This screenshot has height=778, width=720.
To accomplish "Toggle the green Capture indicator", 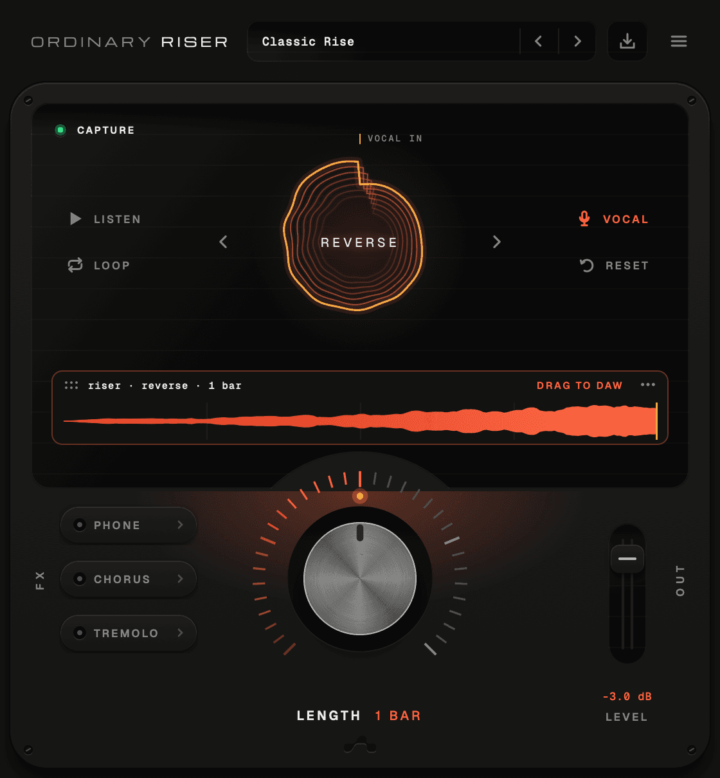I will click(x=60, y=130).
